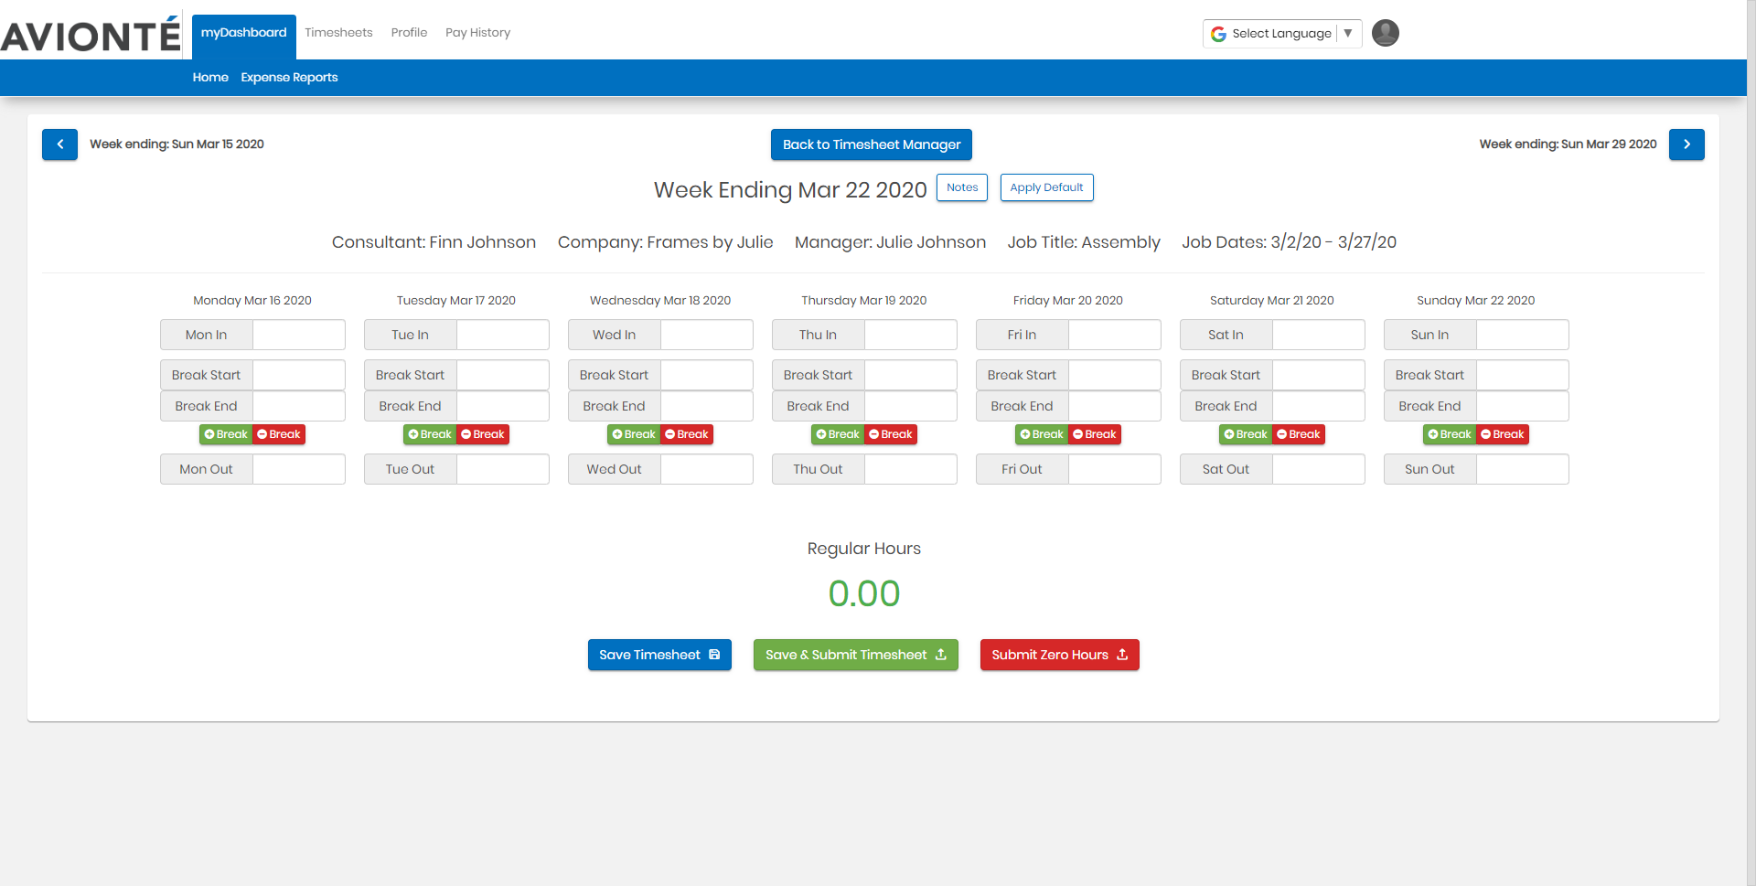
Task: Focus Thursday's Break Start field
Action: [911, 375]
